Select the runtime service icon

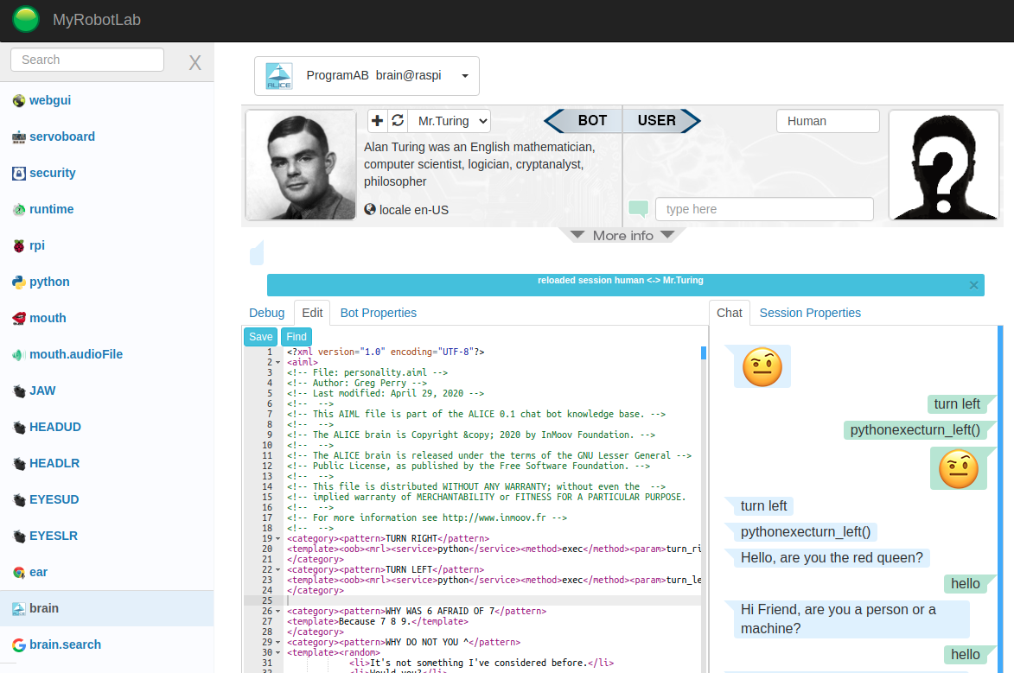point(19,209)
